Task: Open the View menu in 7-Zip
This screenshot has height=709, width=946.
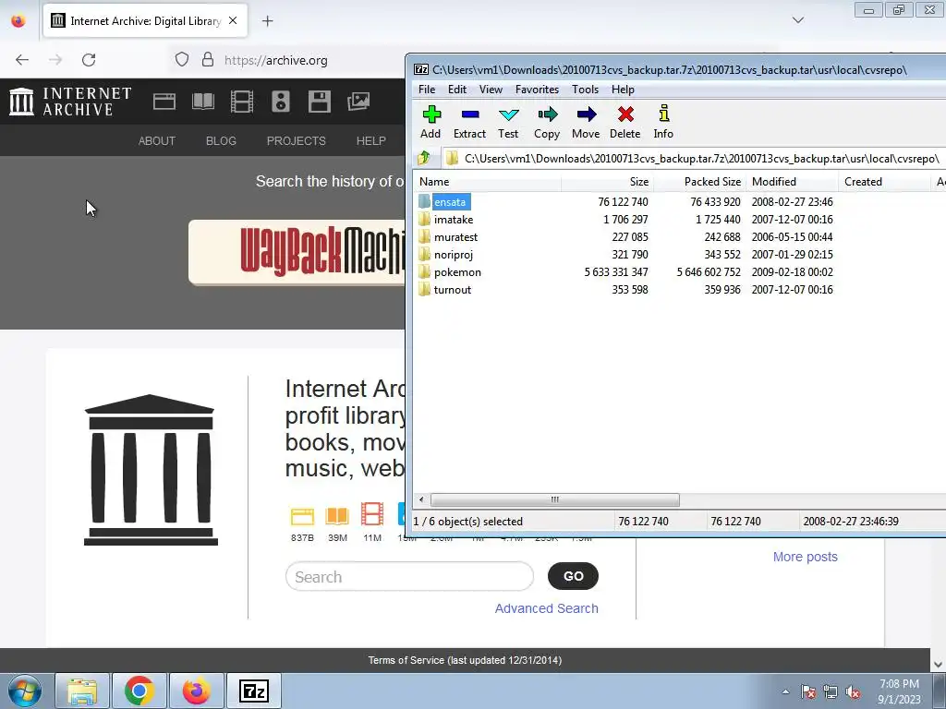Action: tap(491, 90)
